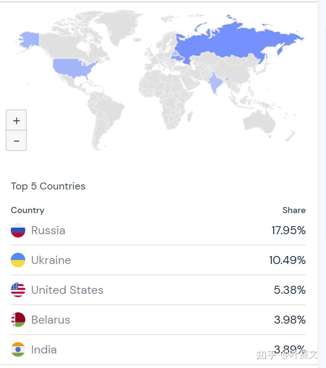The image size is (326, 368).
Task: Click the Ukraine flag icon
Action: [x=18, y=260]
